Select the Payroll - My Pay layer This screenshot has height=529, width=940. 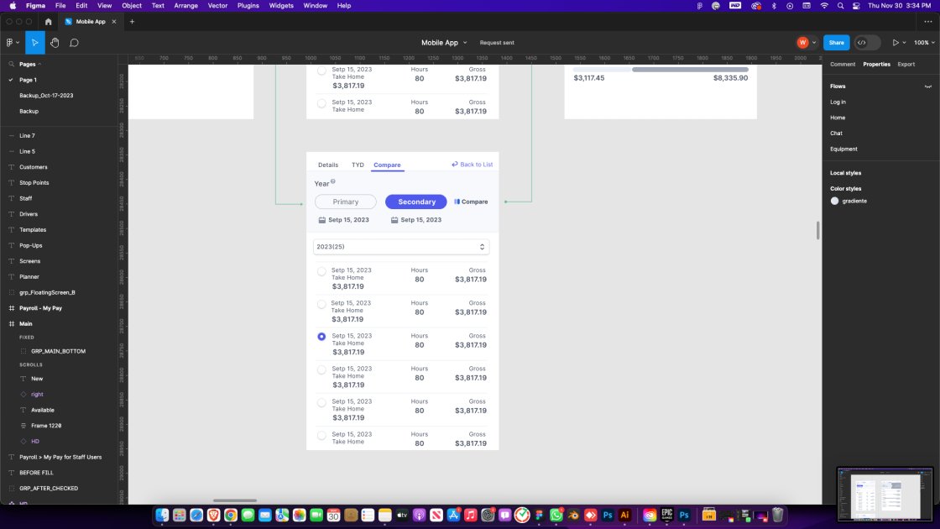(40, 308)
